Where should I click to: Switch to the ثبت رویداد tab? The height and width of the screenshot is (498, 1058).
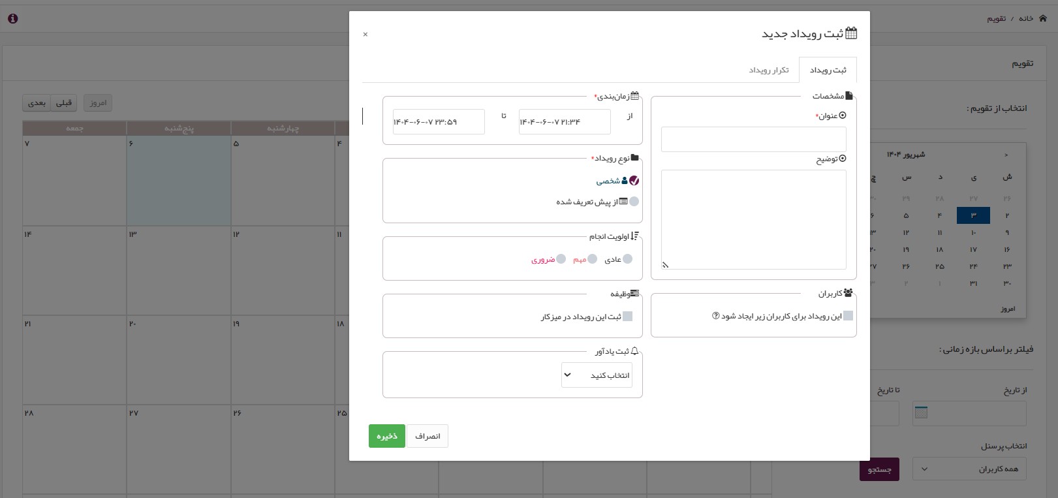pos(828,70)
